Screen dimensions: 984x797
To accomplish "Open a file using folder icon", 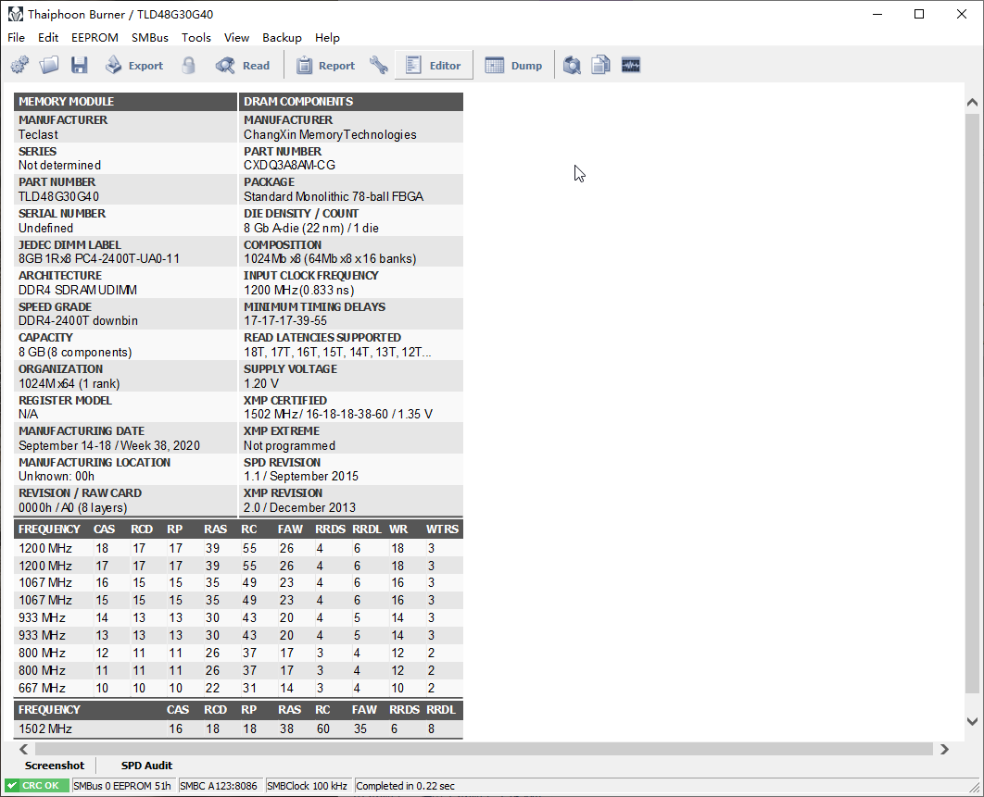I will tap(49, 66).
